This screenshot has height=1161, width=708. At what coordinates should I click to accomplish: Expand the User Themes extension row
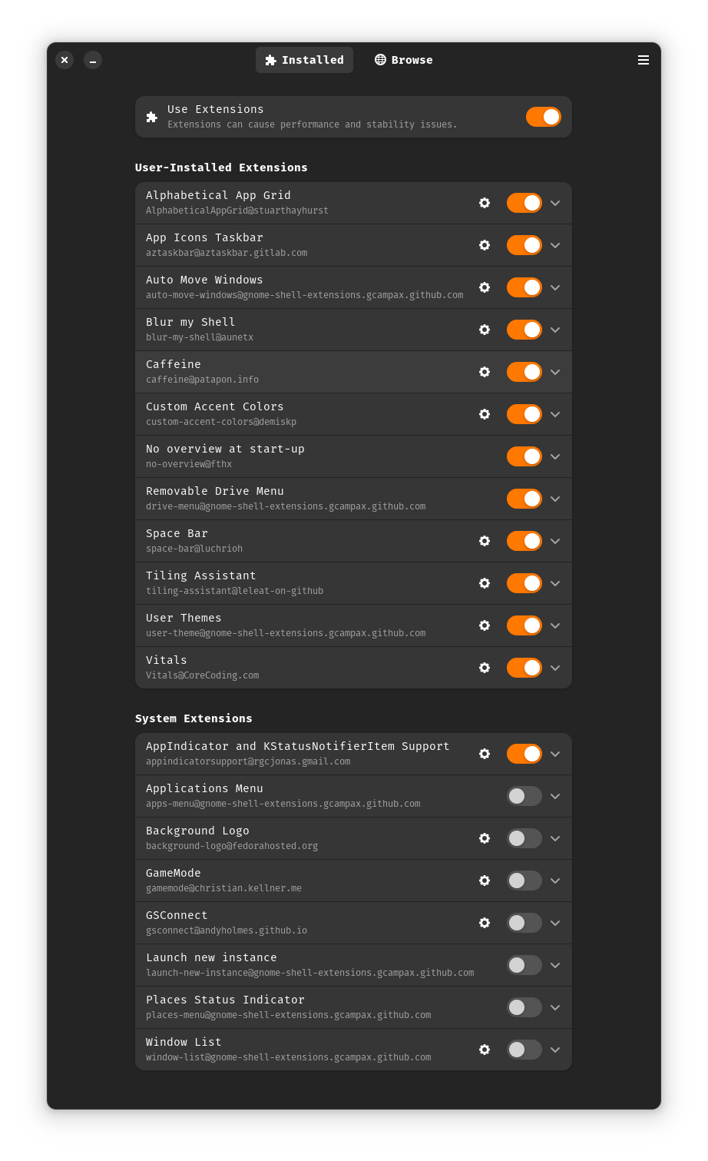[555, 625]
